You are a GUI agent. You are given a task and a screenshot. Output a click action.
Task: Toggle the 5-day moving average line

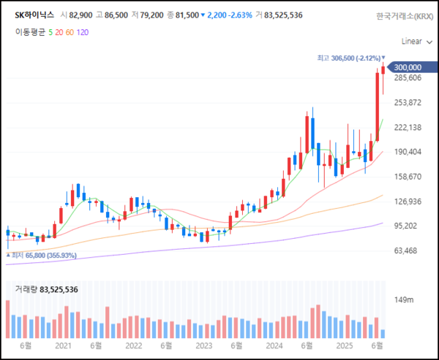51,32
